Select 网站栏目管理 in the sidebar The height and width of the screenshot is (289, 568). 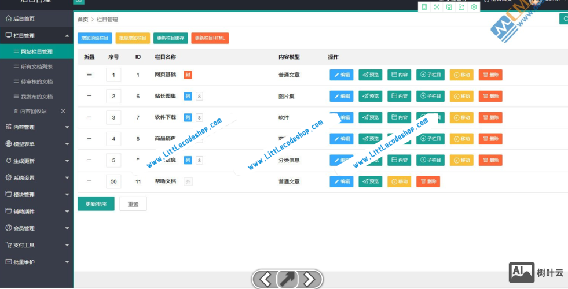(36, 51)
